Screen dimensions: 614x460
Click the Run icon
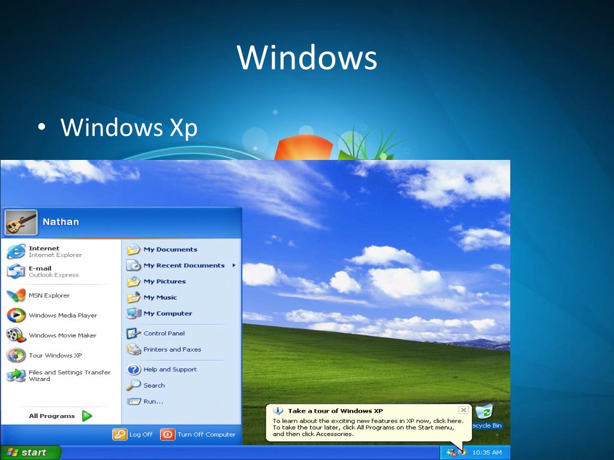(x=134, y=401)
